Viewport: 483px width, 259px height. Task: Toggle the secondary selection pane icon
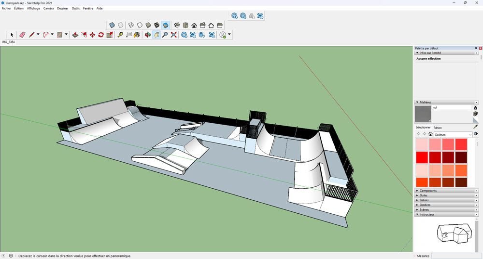[476, 108]
